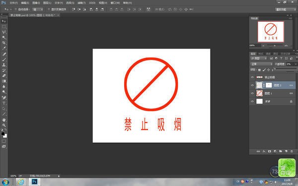Screen dimensions: 298x186
Task: Select the Path Selection tool
Action: coord(4,109)
